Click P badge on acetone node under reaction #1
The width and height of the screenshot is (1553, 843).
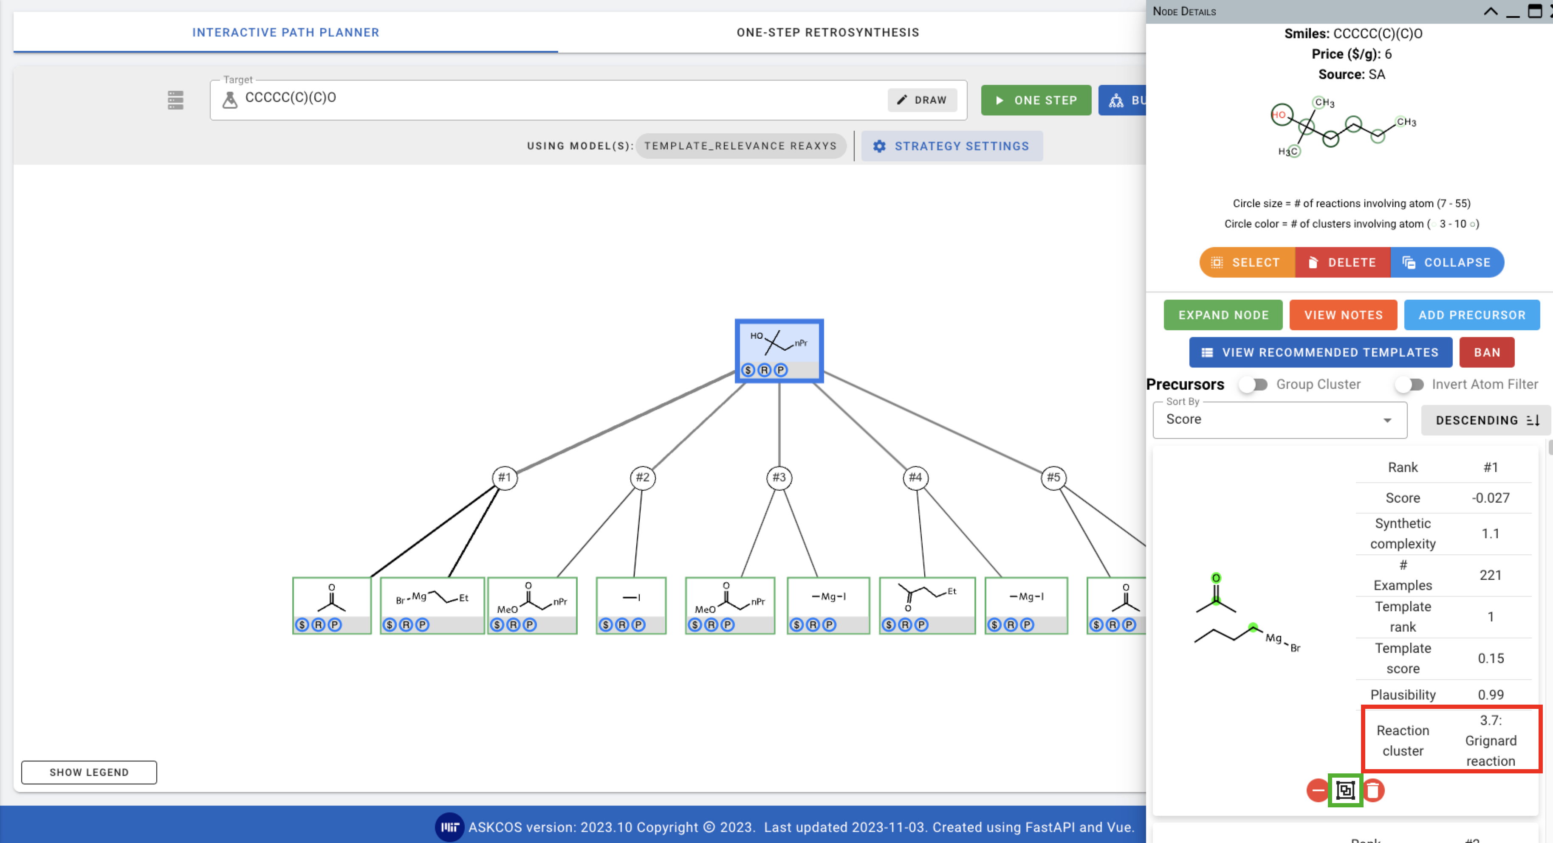pyautogui.click(x=335, y=625)
